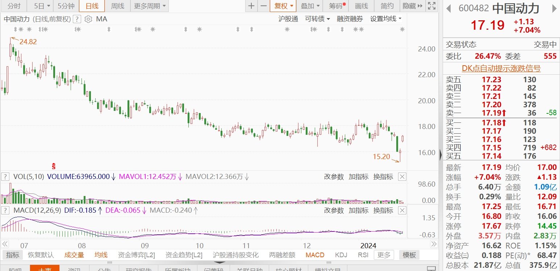Click 改参数 in VOL panel
This screenshot has height=271, width=560.
click(x=334, y=177)
